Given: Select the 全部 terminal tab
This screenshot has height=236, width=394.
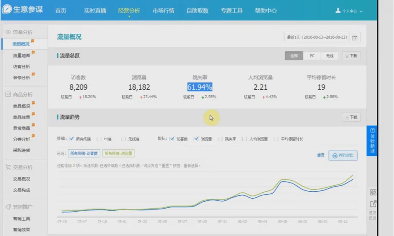Looking at the screenshot, I should 294,56.
